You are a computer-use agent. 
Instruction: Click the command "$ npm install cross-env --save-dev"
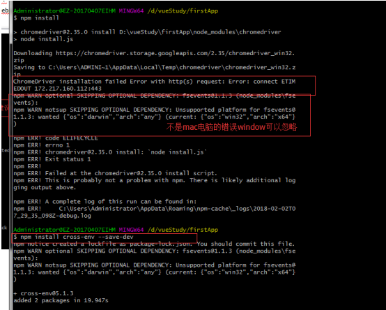[73, 237]
